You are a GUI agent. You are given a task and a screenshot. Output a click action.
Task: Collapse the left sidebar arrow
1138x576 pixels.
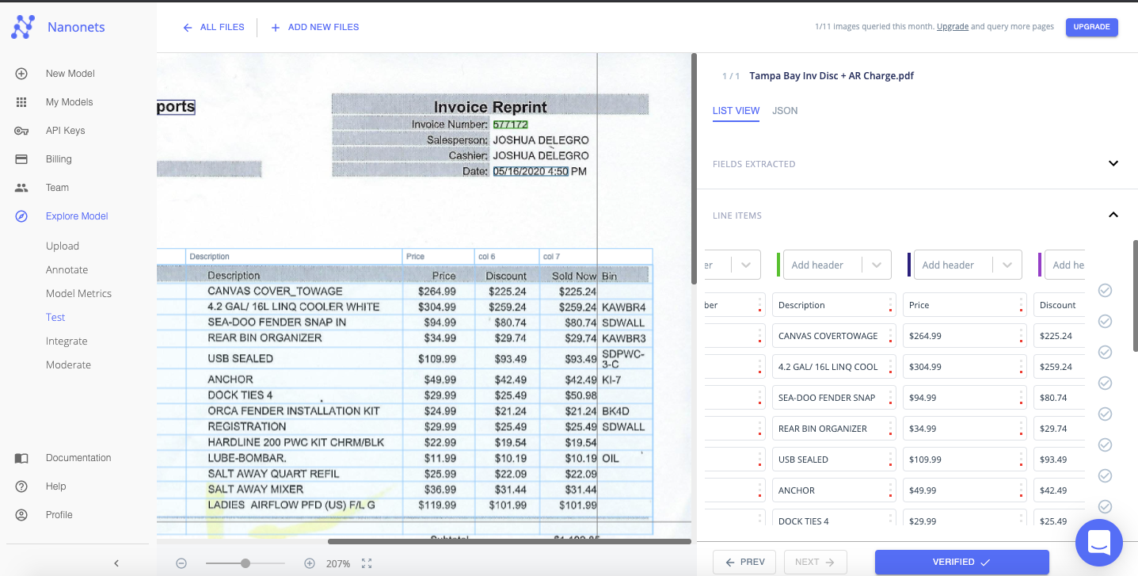pyautogui.click(x=116, y=563)
